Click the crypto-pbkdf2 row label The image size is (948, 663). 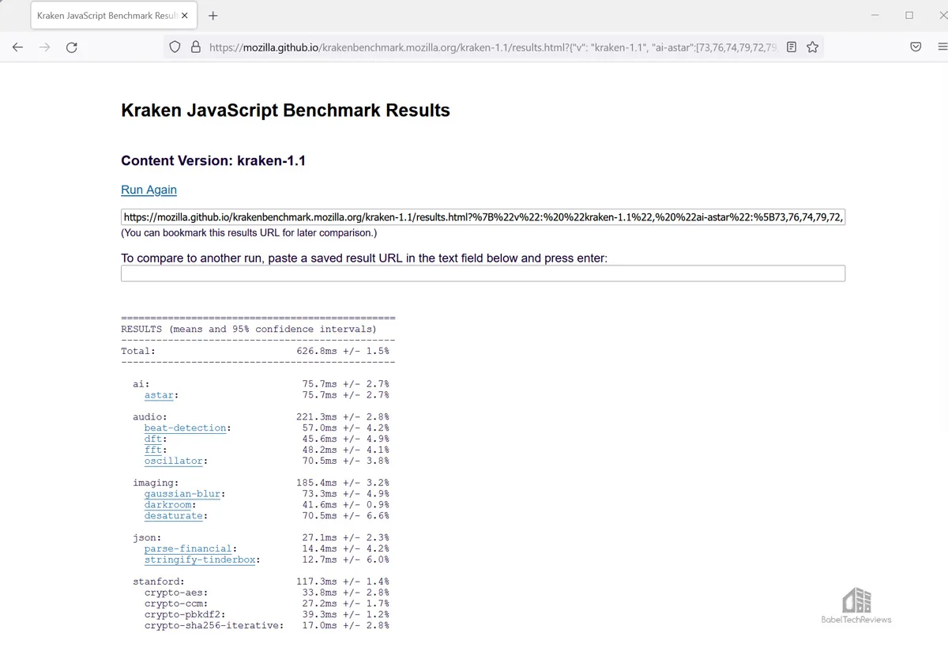coord(185,615)
